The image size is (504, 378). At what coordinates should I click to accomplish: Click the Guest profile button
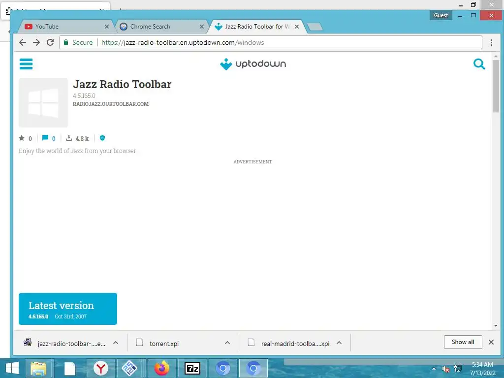(441, 15)
